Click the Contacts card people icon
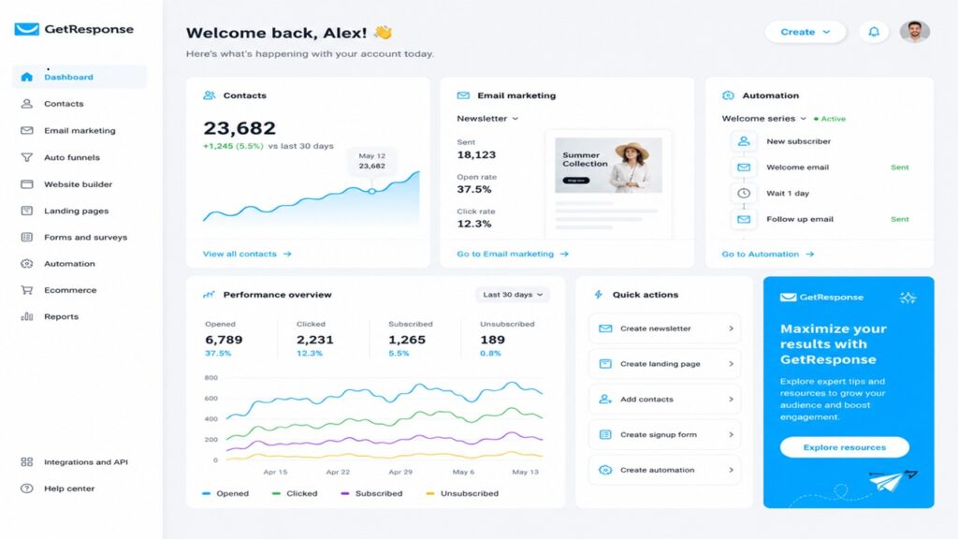The width and height of the screenshot is (958, 539). (209, 95)
